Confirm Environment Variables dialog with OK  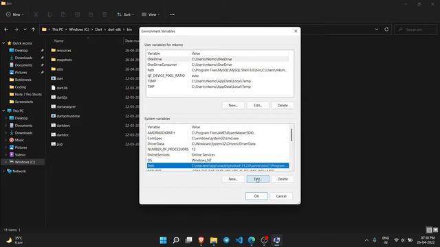256,196
